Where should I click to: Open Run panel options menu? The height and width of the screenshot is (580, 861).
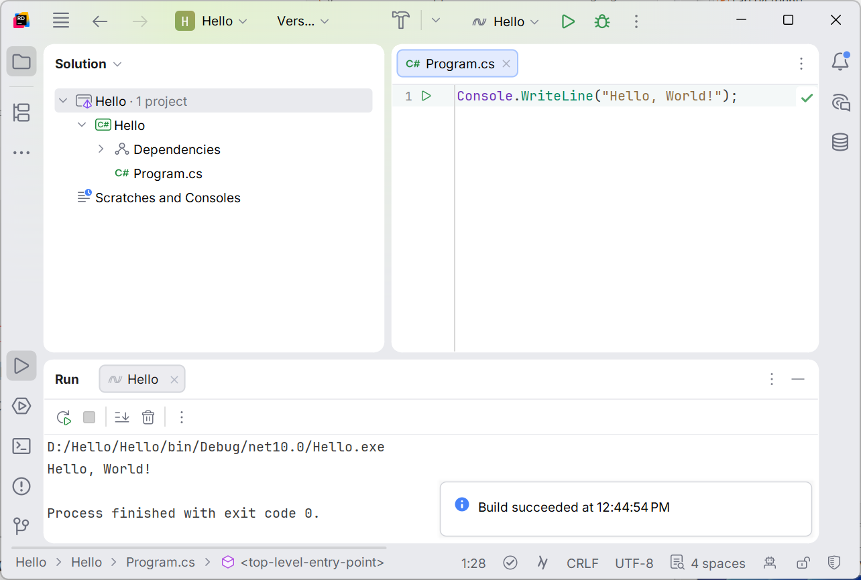[x=772, y=379]
